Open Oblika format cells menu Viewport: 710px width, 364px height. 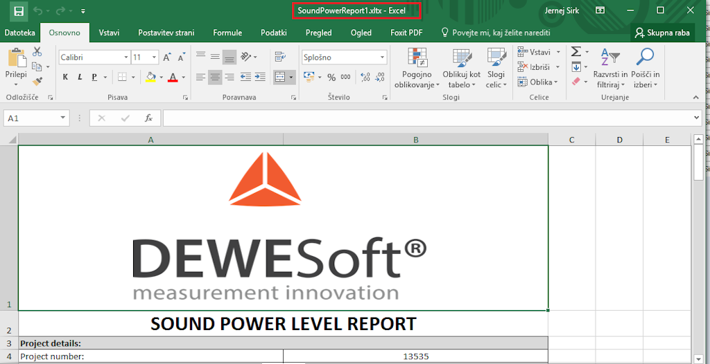tap(537, 82)
